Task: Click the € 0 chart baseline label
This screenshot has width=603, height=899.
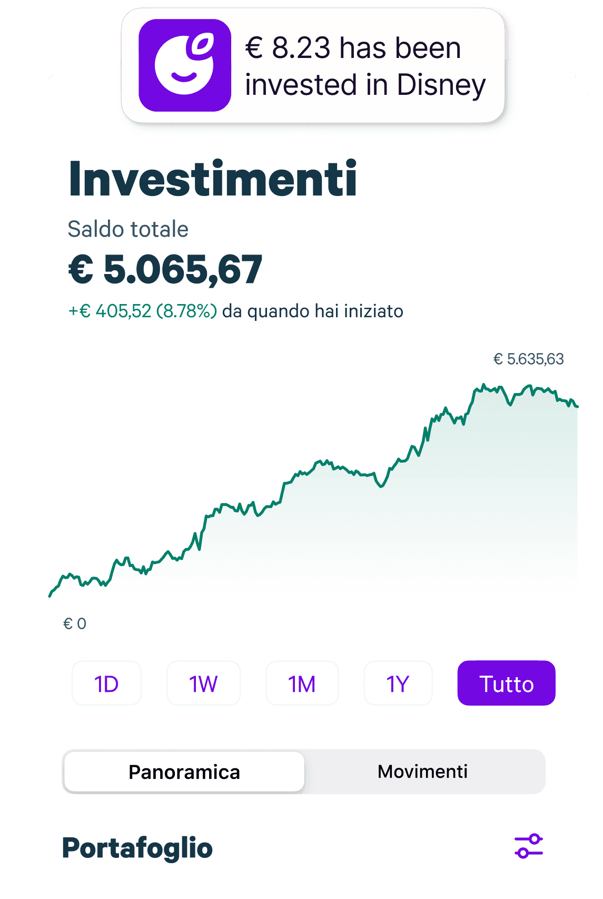Action: [75, 624]
